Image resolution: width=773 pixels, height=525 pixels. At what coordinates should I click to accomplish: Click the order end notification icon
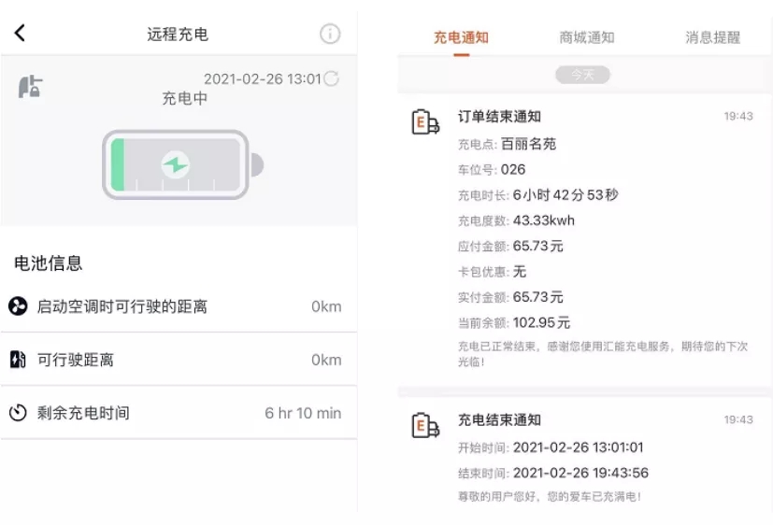425,122
